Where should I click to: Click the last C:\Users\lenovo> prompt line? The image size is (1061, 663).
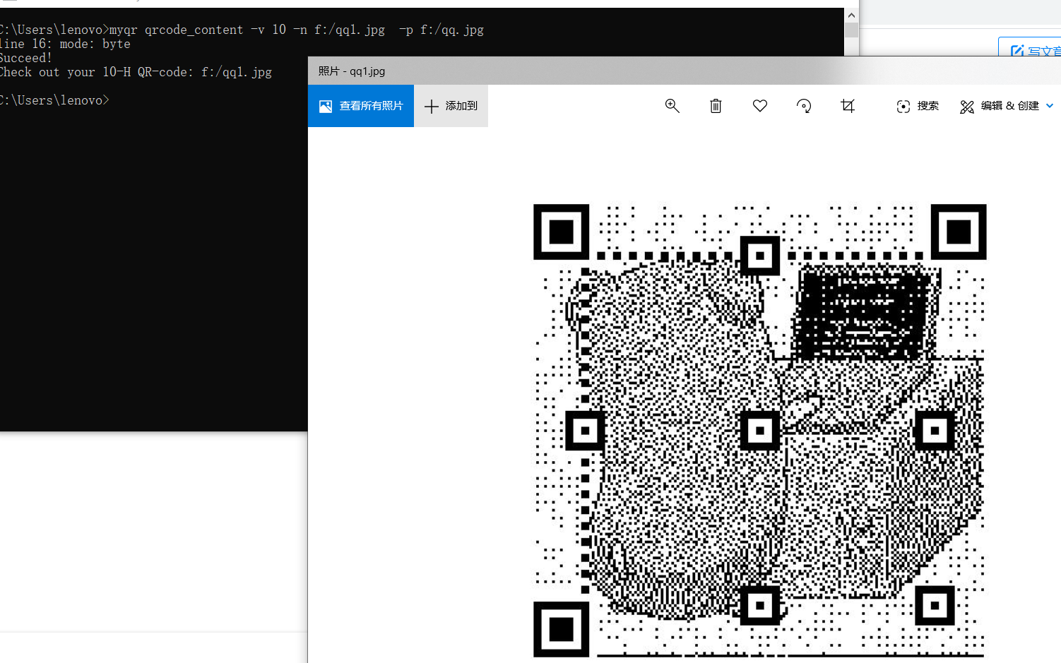click(54, 100)
